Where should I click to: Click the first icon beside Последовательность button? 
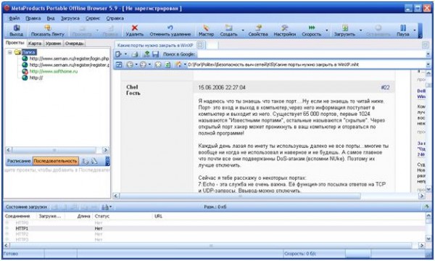[86, 161]
